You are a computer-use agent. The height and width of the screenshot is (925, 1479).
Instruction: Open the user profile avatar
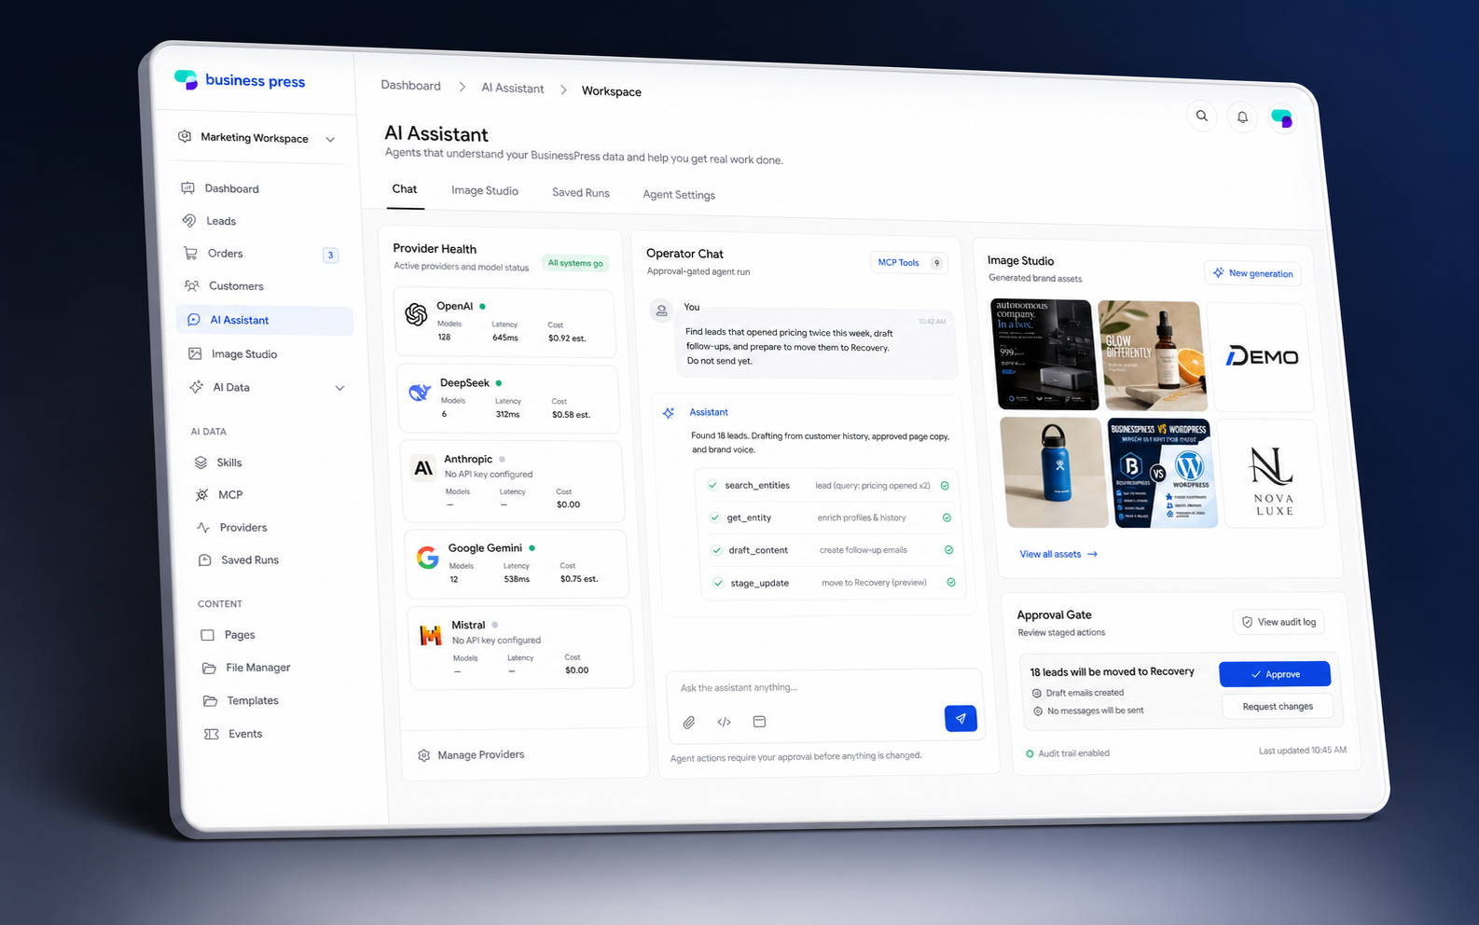(1282, 118)
